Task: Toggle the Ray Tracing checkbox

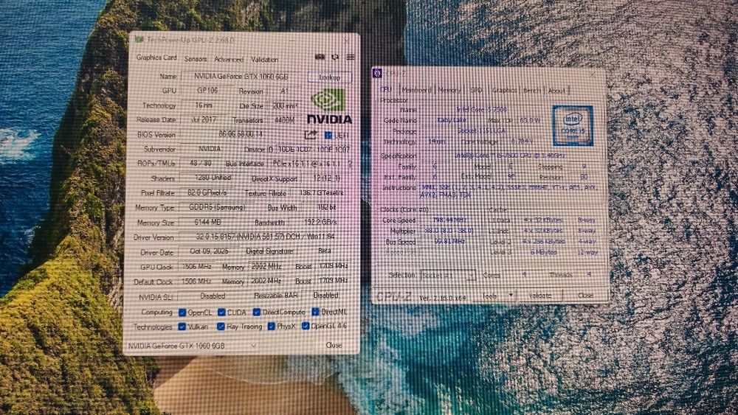Action: (221, 326)
